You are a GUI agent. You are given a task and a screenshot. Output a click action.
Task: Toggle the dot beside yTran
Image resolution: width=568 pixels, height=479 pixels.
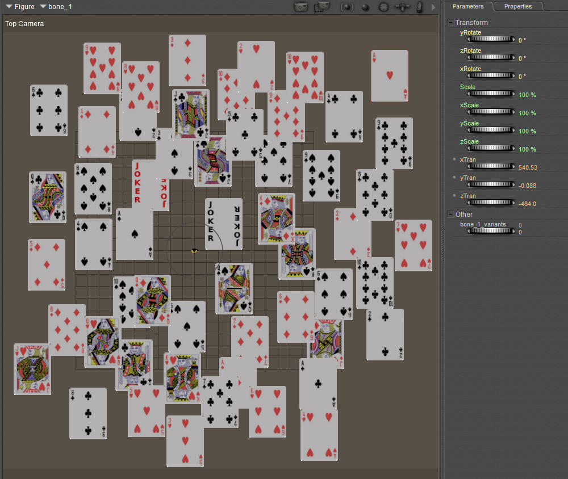454,177
